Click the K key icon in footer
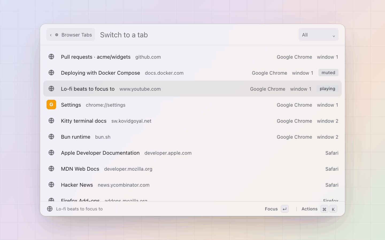385x240 pixels. tap(333, 209)
